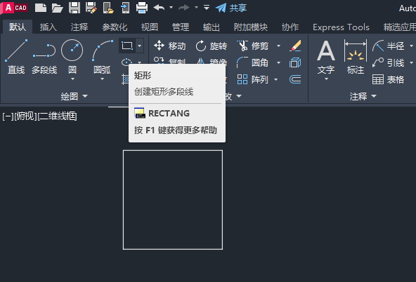Insert a 表格 table

[x=388, y=79]
